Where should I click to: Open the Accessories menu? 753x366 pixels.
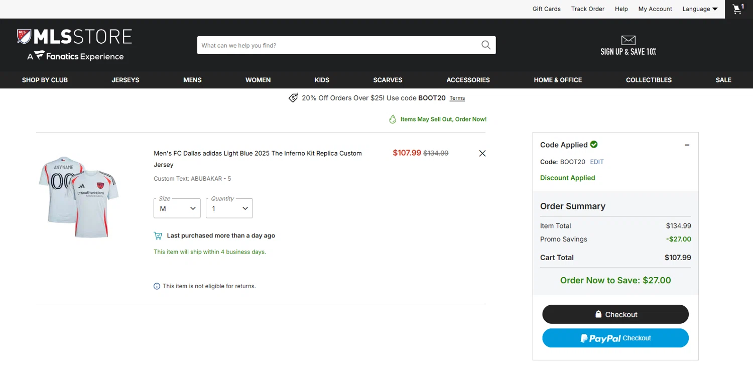coord(468,80)
